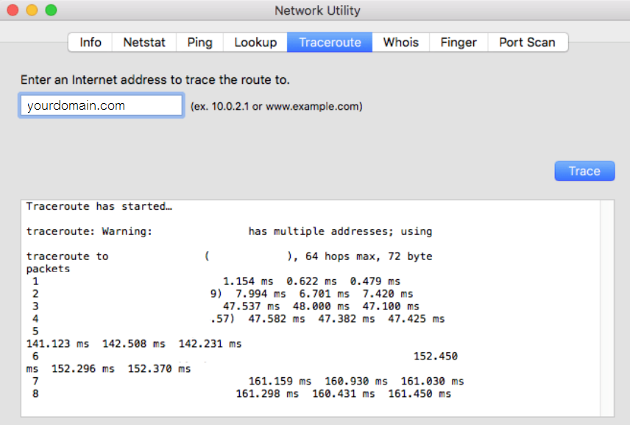Go to the Lookup tab
The image size is (630, 425).
[x=255, y=42]
